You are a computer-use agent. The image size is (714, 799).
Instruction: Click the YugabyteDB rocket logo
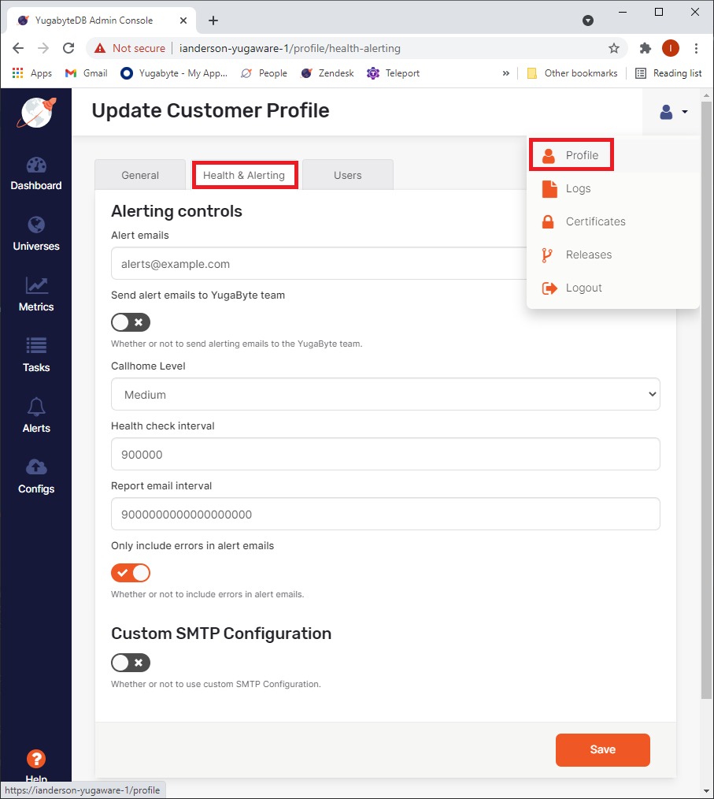click(35, 113)
